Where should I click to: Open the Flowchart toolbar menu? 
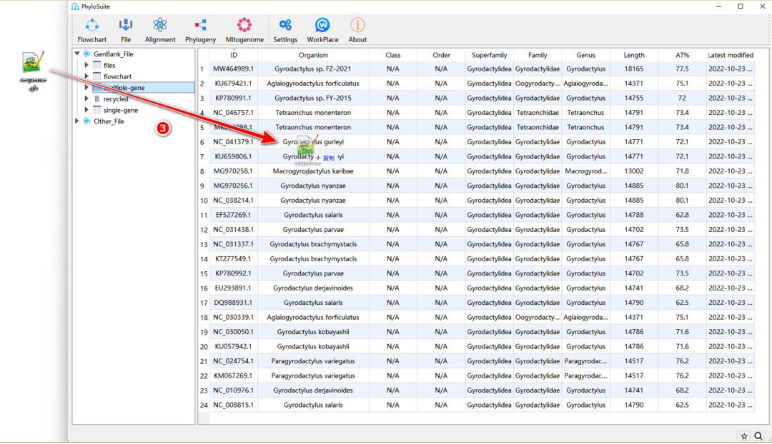click(91, 31)
